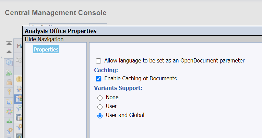
Task: Select the gauge application icon at bottom
Action: 19,136
